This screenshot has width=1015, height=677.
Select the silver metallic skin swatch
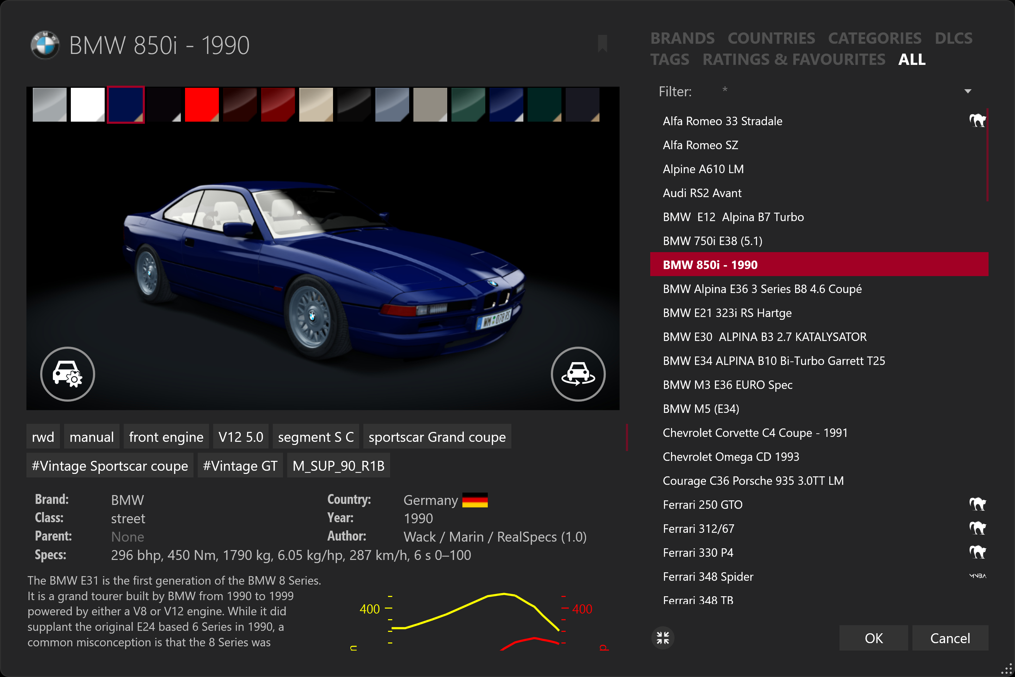(50, 104)
